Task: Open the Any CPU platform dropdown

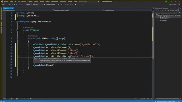Action: [x=38, y=5]
